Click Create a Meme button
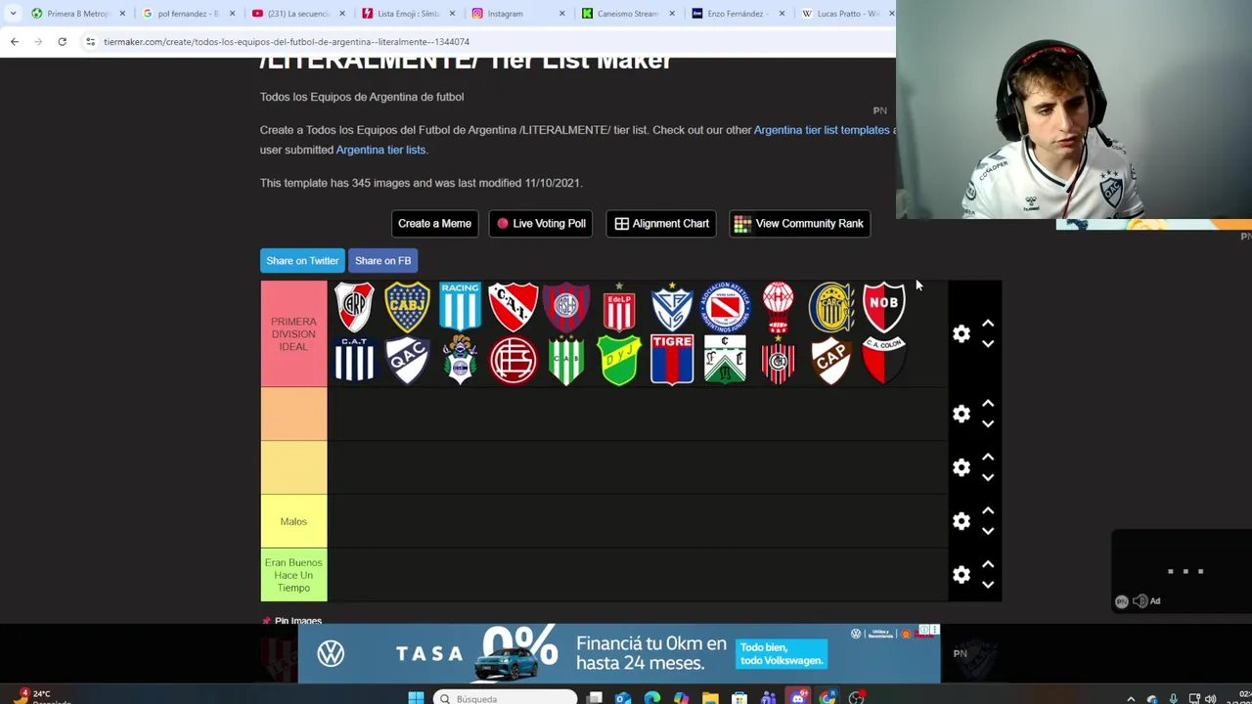Image resolution: width=1252 pixels, height=704 pixels. click(x=434, y=224)
